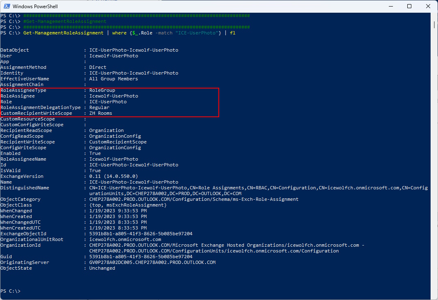The width and height of the screenshot is (438, 300).
Task: Select the CustomResourceScope property label
Action: (27, 119)
